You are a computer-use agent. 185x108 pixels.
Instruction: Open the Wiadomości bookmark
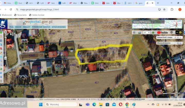click(x=6, y=15)
